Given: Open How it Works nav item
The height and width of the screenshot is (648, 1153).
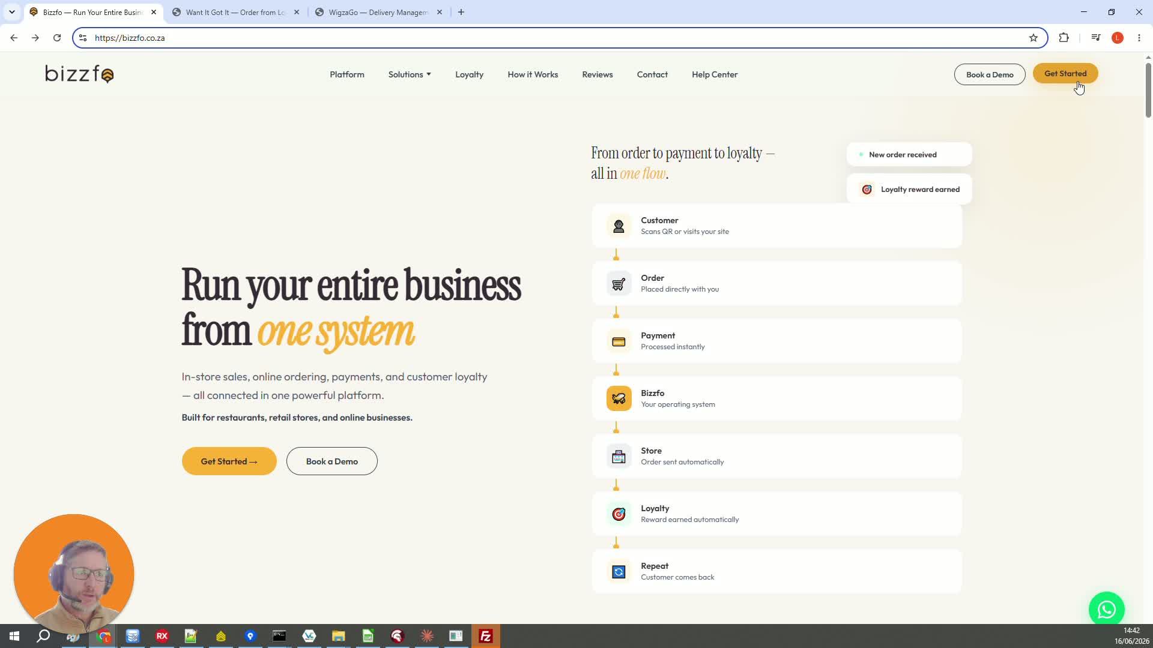Looking at the screenshot, I should point(533,74).
